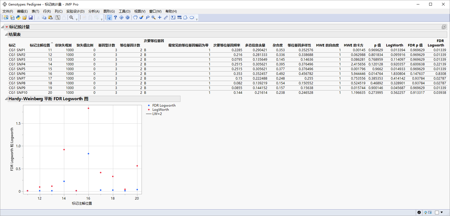450x216 pixels.
Task: Open the 图形(G) menu
Action: [x=109, y=11]
